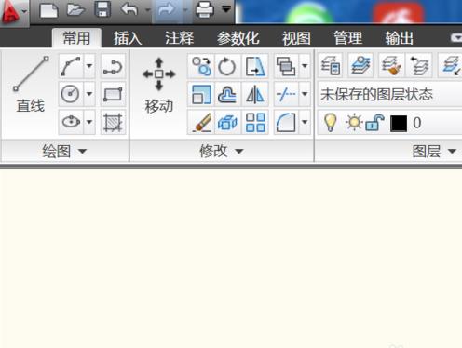Expand the Arc tool options arrow
Image resolution: width=462 pixels, height=348 pixels.
[x=89, y=66]
